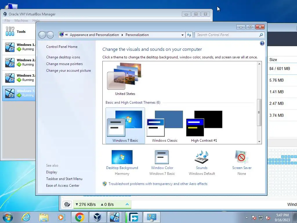
Task: Click the 1.41 MB size cell
Action: (x=276, y=92)
